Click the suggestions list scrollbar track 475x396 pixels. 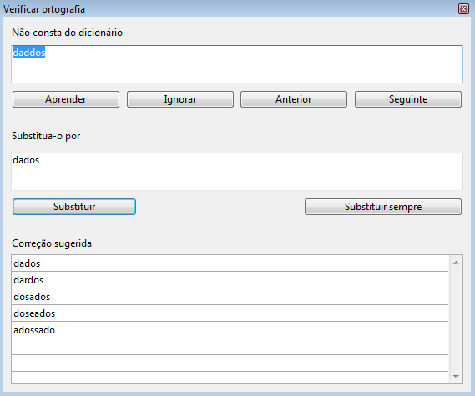(456, 319)
